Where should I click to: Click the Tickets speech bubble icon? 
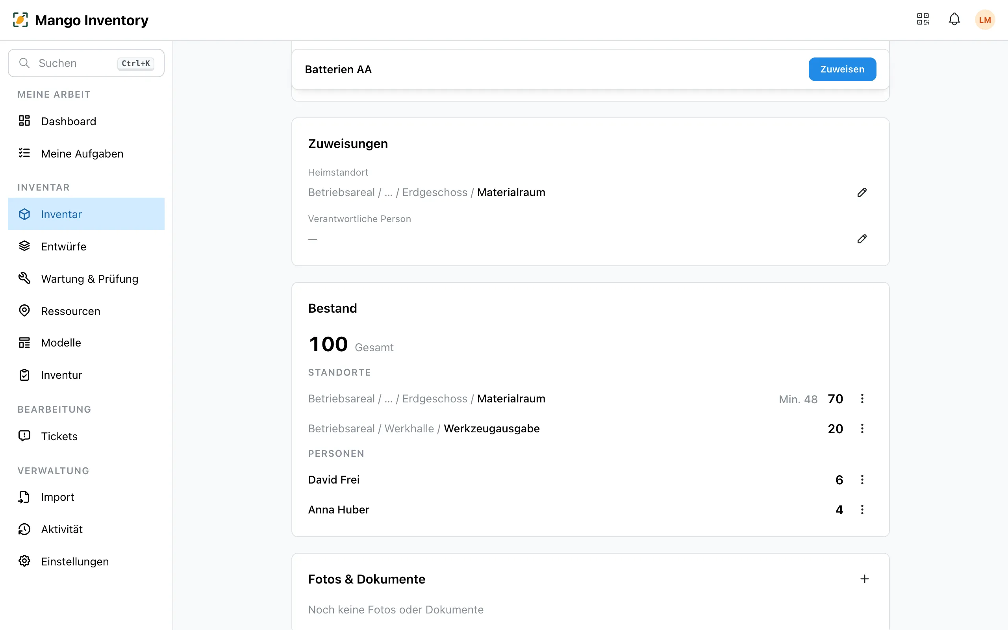(x=24, y=436)
